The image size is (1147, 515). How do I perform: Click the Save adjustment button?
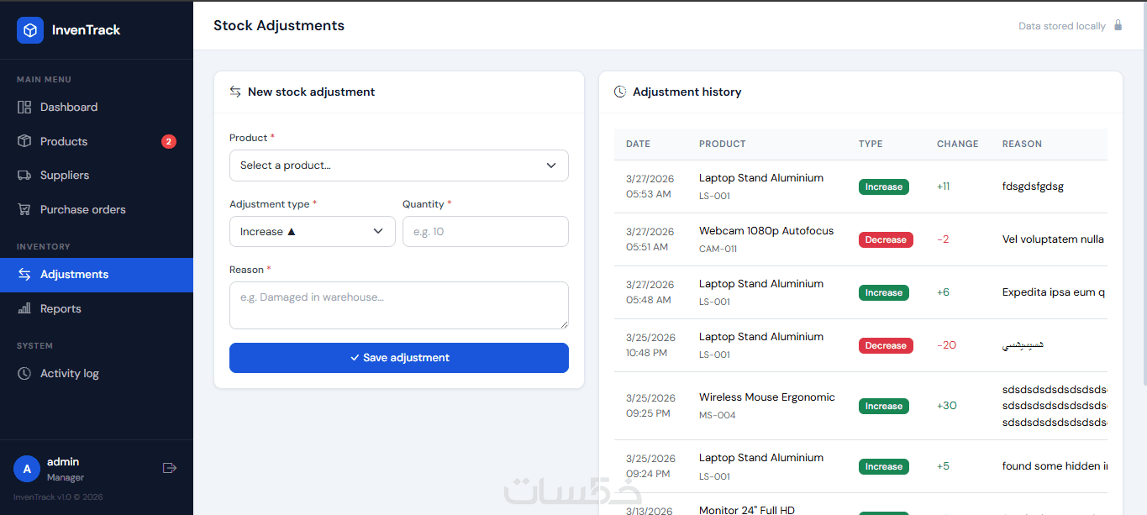coord(398,358)
